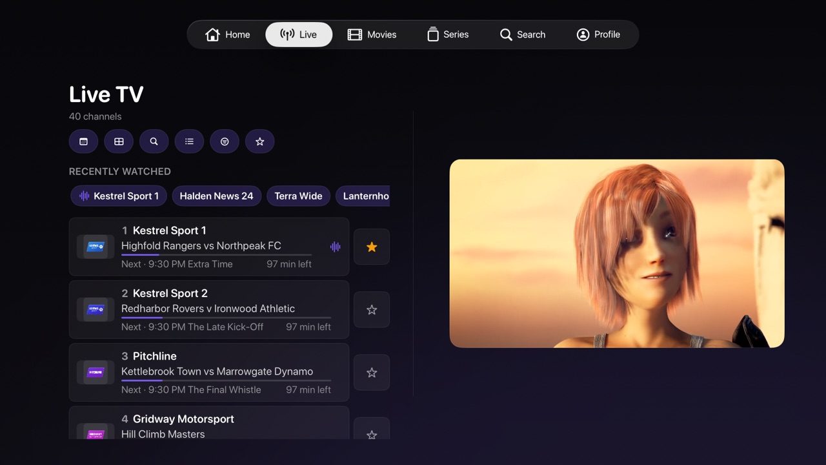
Task: Click 'Hill Climb Masters' program title
Action: click(x=163, y=434)
